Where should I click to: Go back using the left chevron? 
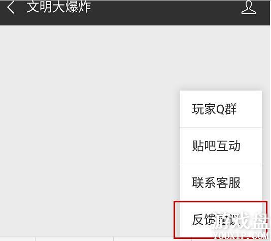click(11, 8)
